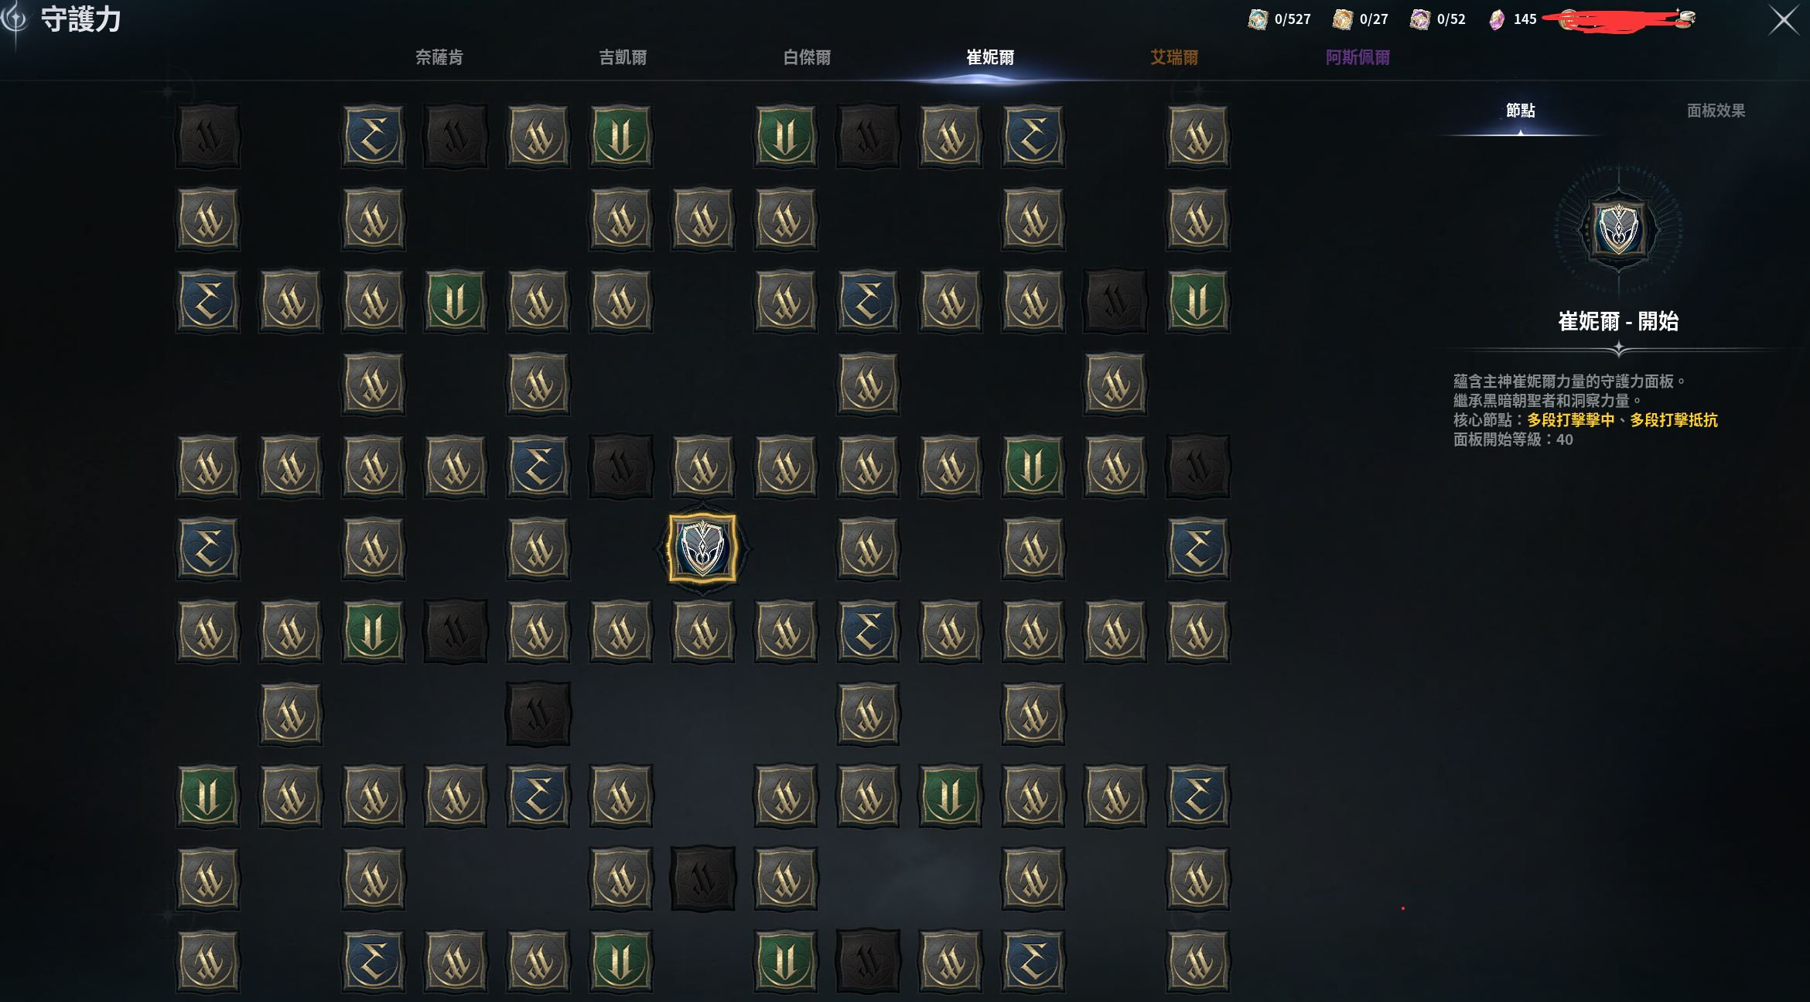This screenshot has height=1002, width=1810.
Task: Switch to the 面板效果 panel tab
Action: coord(1716,111)
